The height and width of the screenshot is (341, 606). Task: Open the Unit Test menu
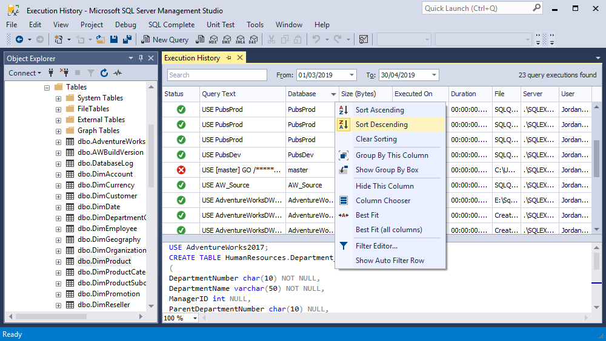pos(221,25)
